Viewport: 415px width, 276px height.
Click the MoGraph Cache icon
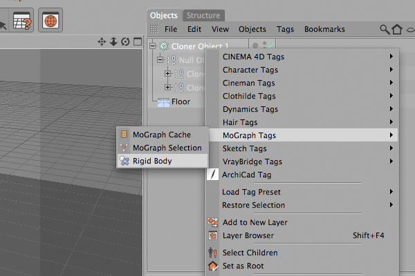pyautogui.click(x=124, y=135)
